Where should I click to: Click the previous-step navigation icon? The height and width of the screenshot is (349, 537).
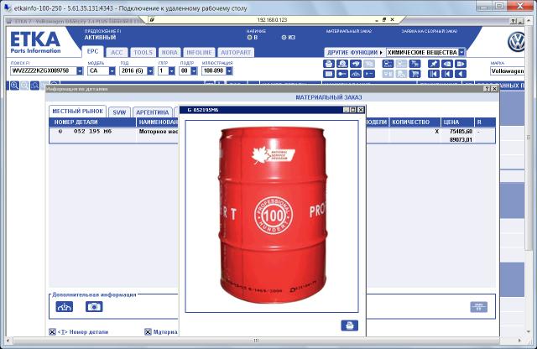(x=447, y=74)
